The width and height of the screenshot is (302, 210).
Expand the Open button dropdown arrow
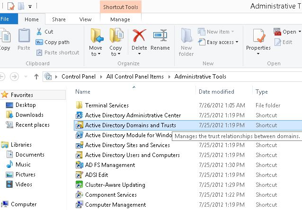[299, 32]
